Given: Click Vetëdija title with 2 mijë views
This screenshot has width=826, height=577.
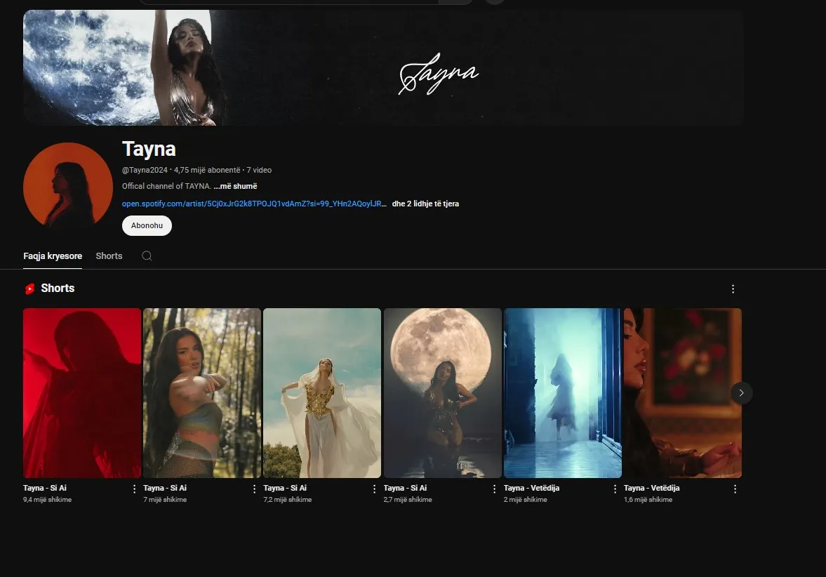Looking at the screenshot, I should tap(531, 488).
